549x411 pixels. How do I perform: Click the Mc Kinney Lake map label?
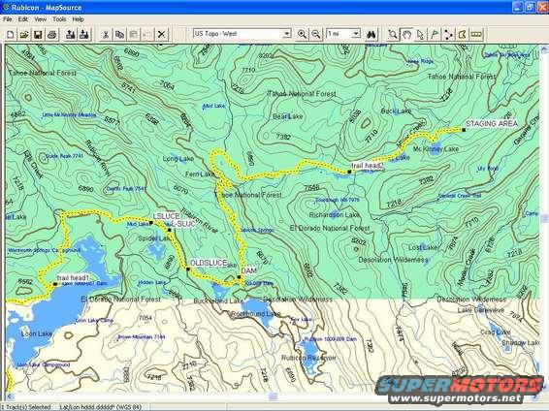(x=436, y=149)
